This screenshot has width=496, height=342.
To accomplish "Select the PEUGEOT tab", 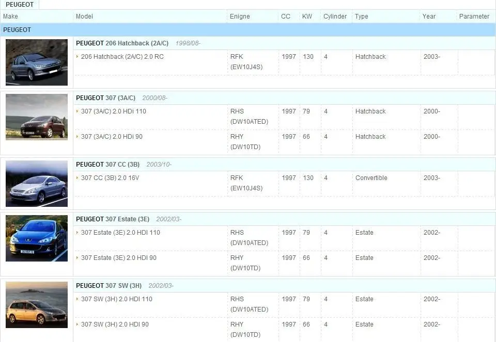I will pos(20,5).
